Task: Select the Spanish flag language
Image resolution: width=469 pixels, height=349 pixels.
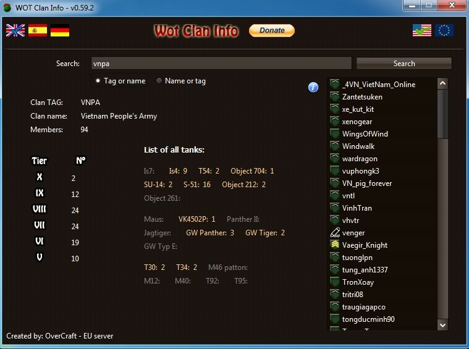Action: click(38, 30)
